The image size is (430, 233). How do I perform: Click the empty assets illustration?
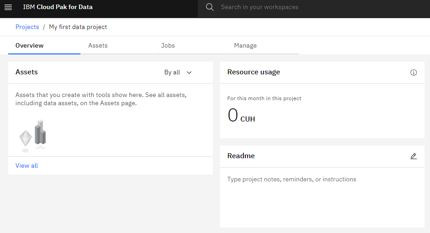tap(33, 136)
